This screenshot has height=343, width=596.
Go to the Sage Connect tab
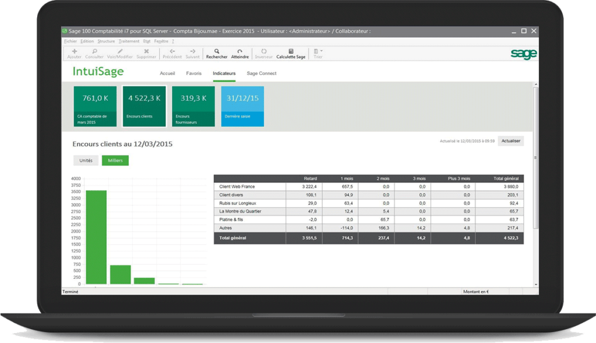point(262,73)
